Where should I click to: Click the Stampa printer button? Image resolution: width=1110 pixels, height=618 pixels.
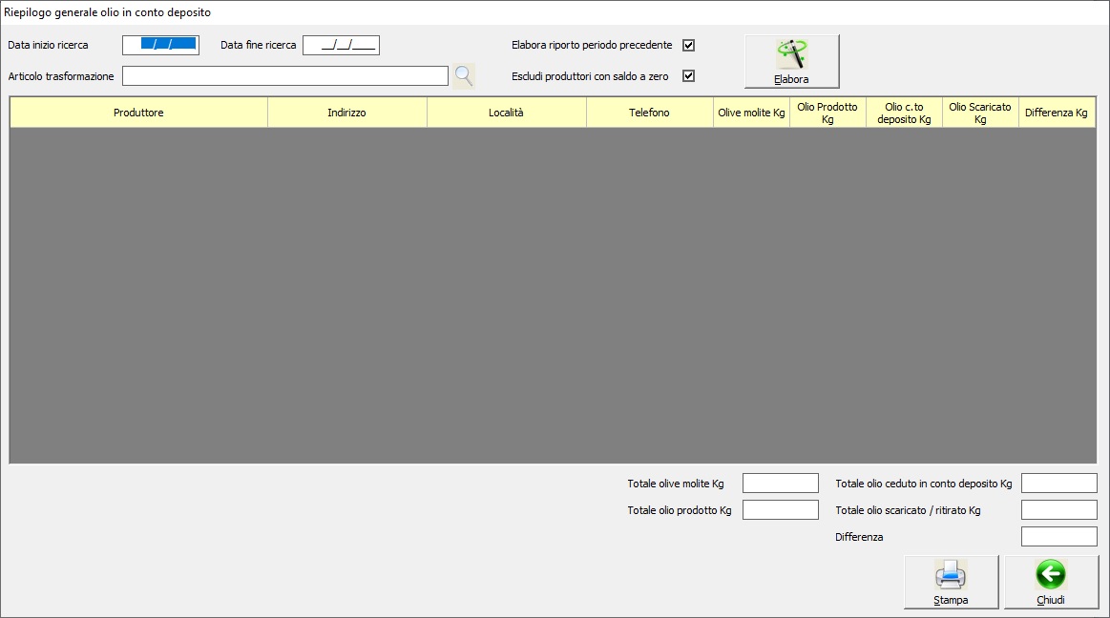coord(951,582)
